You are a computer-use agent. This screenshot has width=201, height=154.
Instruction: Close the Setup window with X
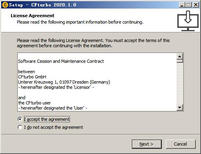pos(196,5)
